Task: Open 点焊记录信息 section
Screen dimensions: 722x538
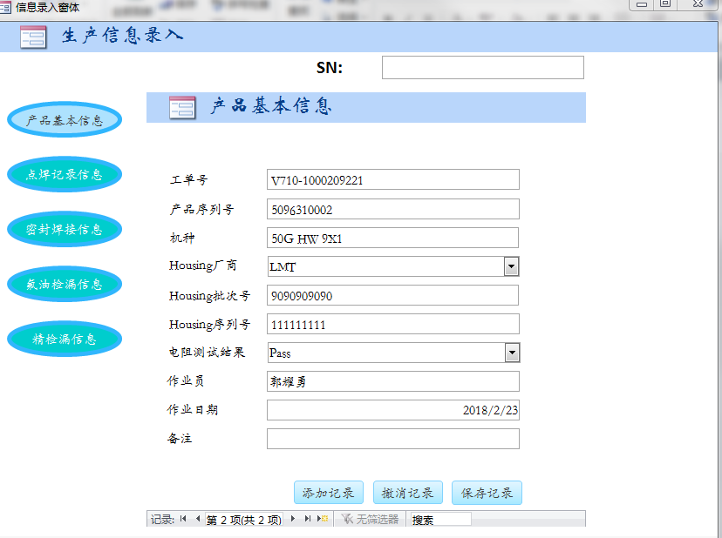Action: point(65,174)
